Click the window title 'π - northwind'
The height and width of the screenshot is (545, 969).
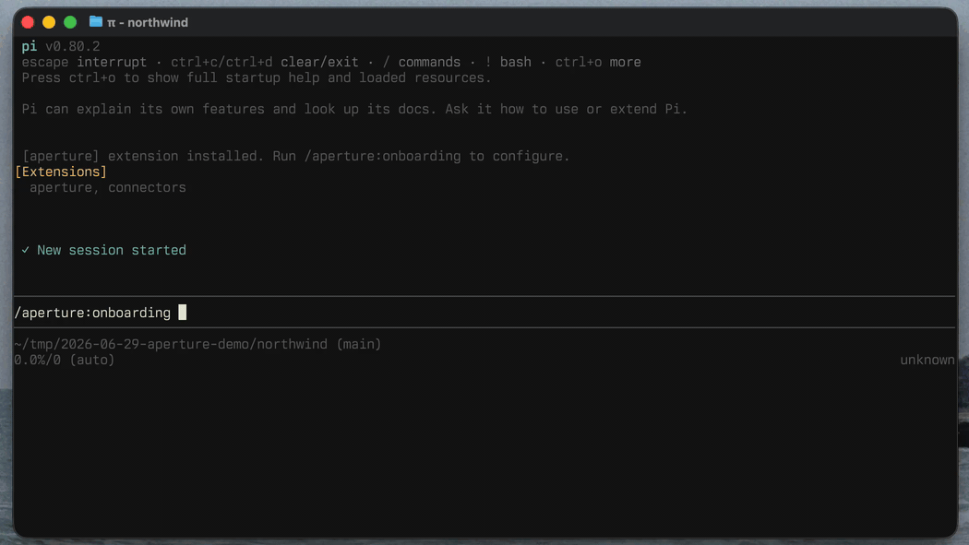pyautogui.click(x=148, y=22)
